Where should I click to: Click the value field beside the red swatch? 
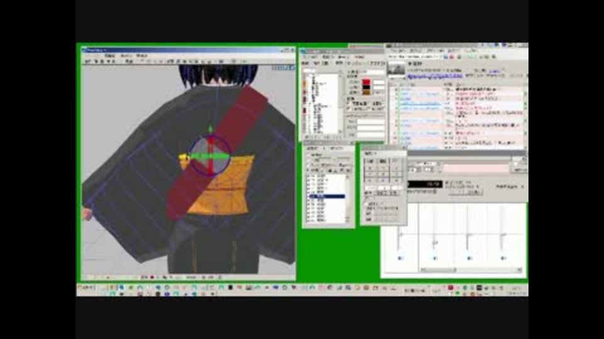pos(379,82)
